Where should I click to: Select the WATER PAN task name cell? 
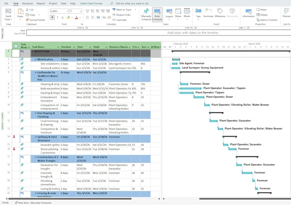45,53
